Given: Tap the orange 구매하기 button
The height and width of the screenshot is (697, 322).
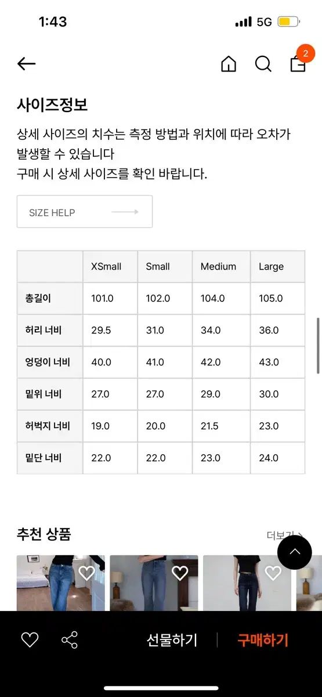Looking at the screenshot, I should coord(263,640).
